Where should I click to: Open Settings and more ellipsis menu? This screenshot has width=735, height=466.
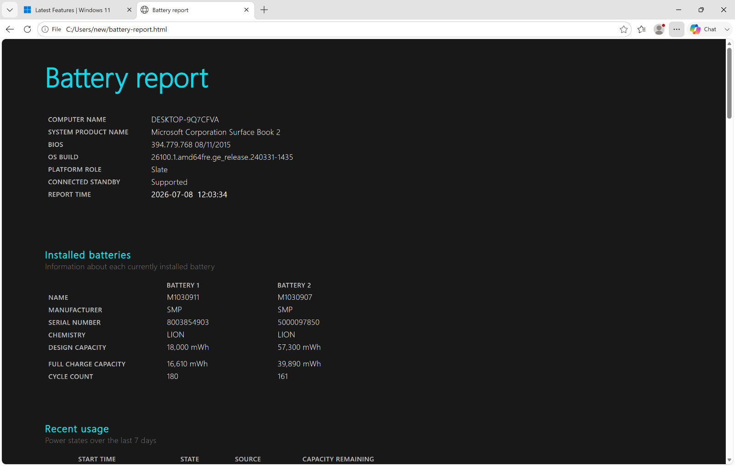tap(677, 29)
